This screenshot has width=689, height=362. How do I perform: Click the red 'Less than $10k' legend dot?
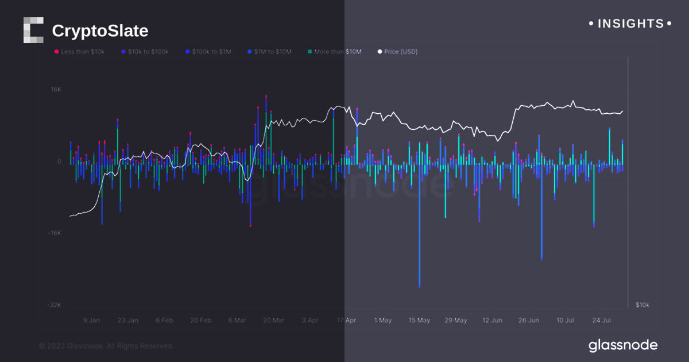click(x=56, y=52)
